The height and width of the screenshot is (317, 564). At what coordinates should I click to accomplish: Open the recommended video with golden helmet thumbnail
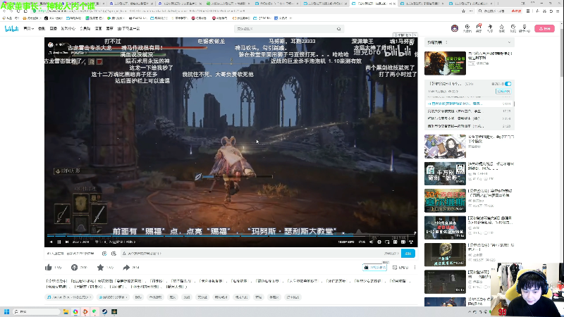pos(445,255)
